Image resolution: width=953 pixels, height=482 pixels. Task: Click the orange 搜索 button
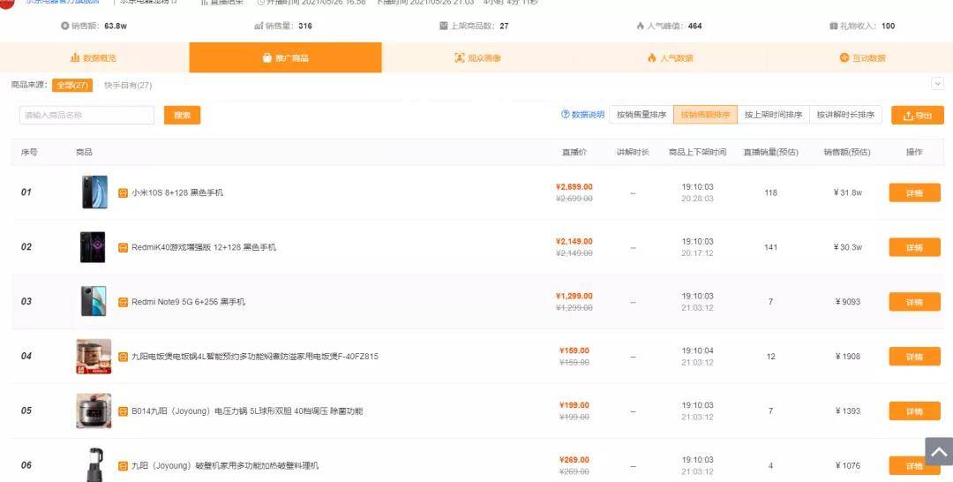click(x=183, y=116)
